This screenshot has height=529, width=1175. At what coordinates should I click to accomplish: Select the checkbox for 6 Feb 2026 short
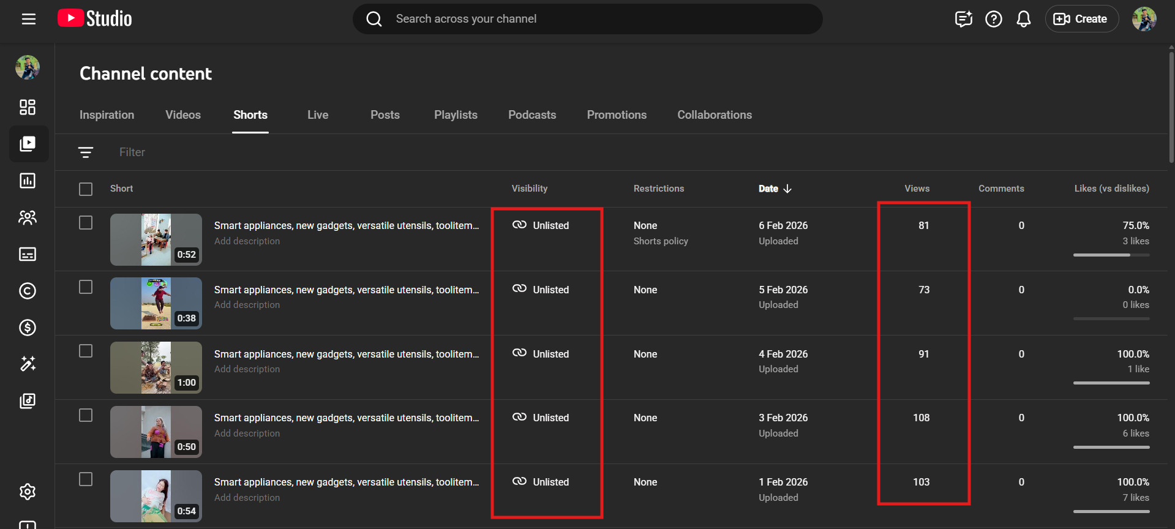pos(86,223)
